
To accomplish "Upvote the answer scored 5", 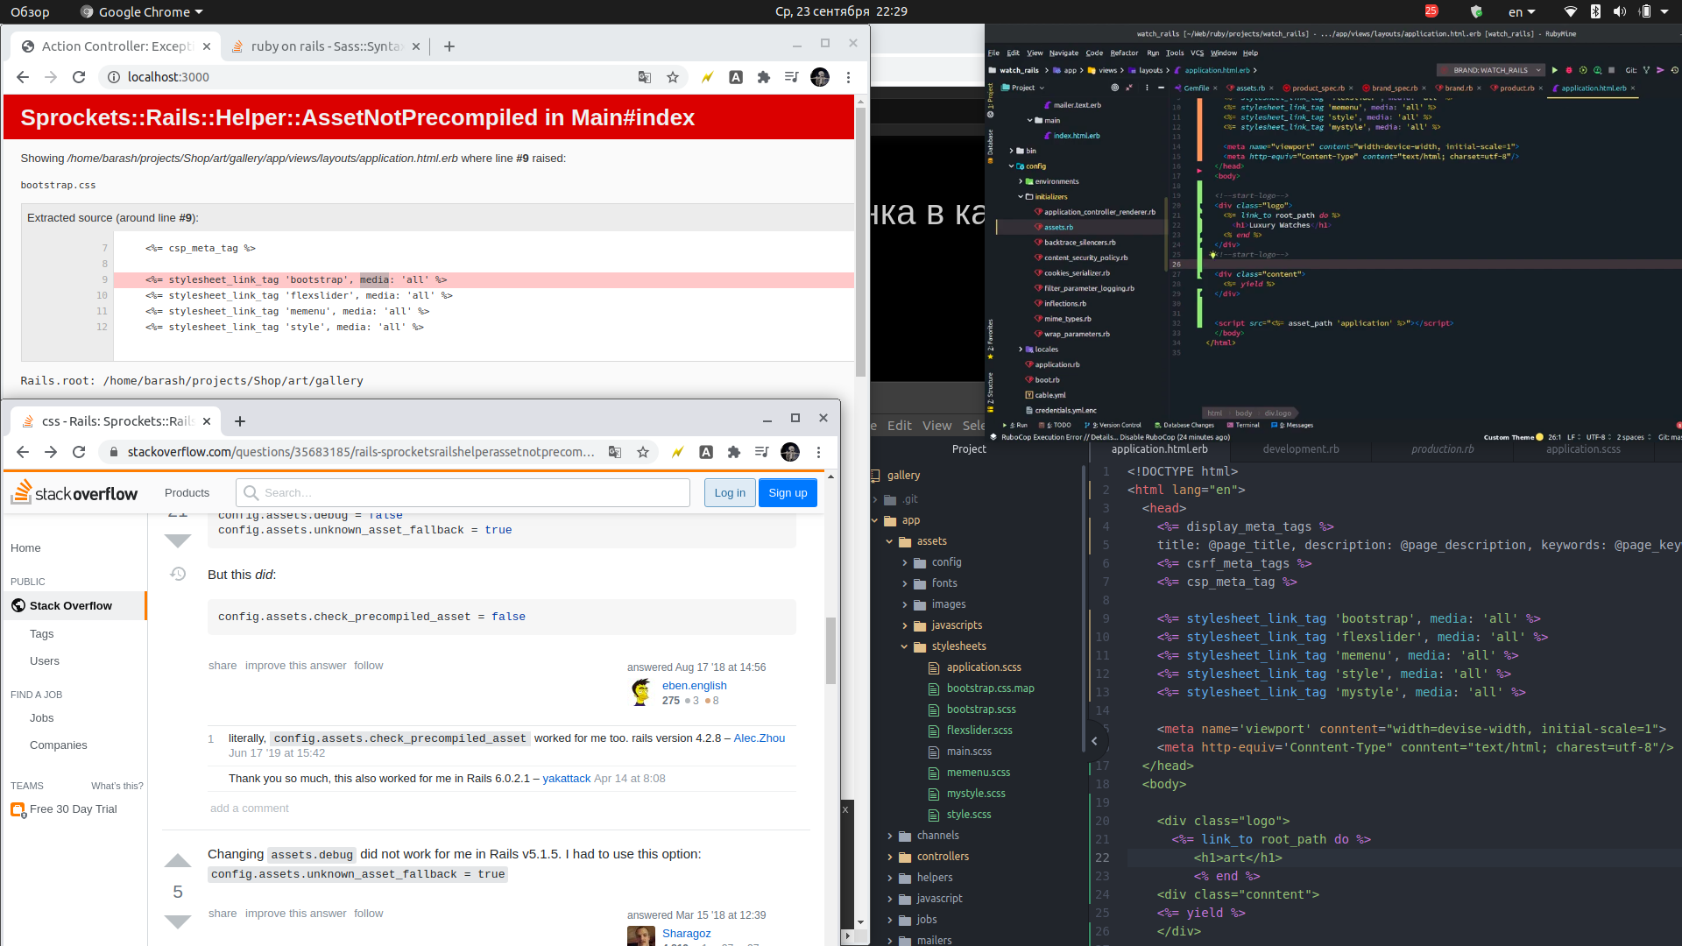I will 178,861.
